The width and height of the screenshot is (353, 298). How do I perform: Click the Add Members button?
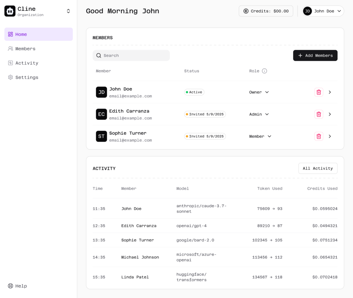tap(315, 56)
